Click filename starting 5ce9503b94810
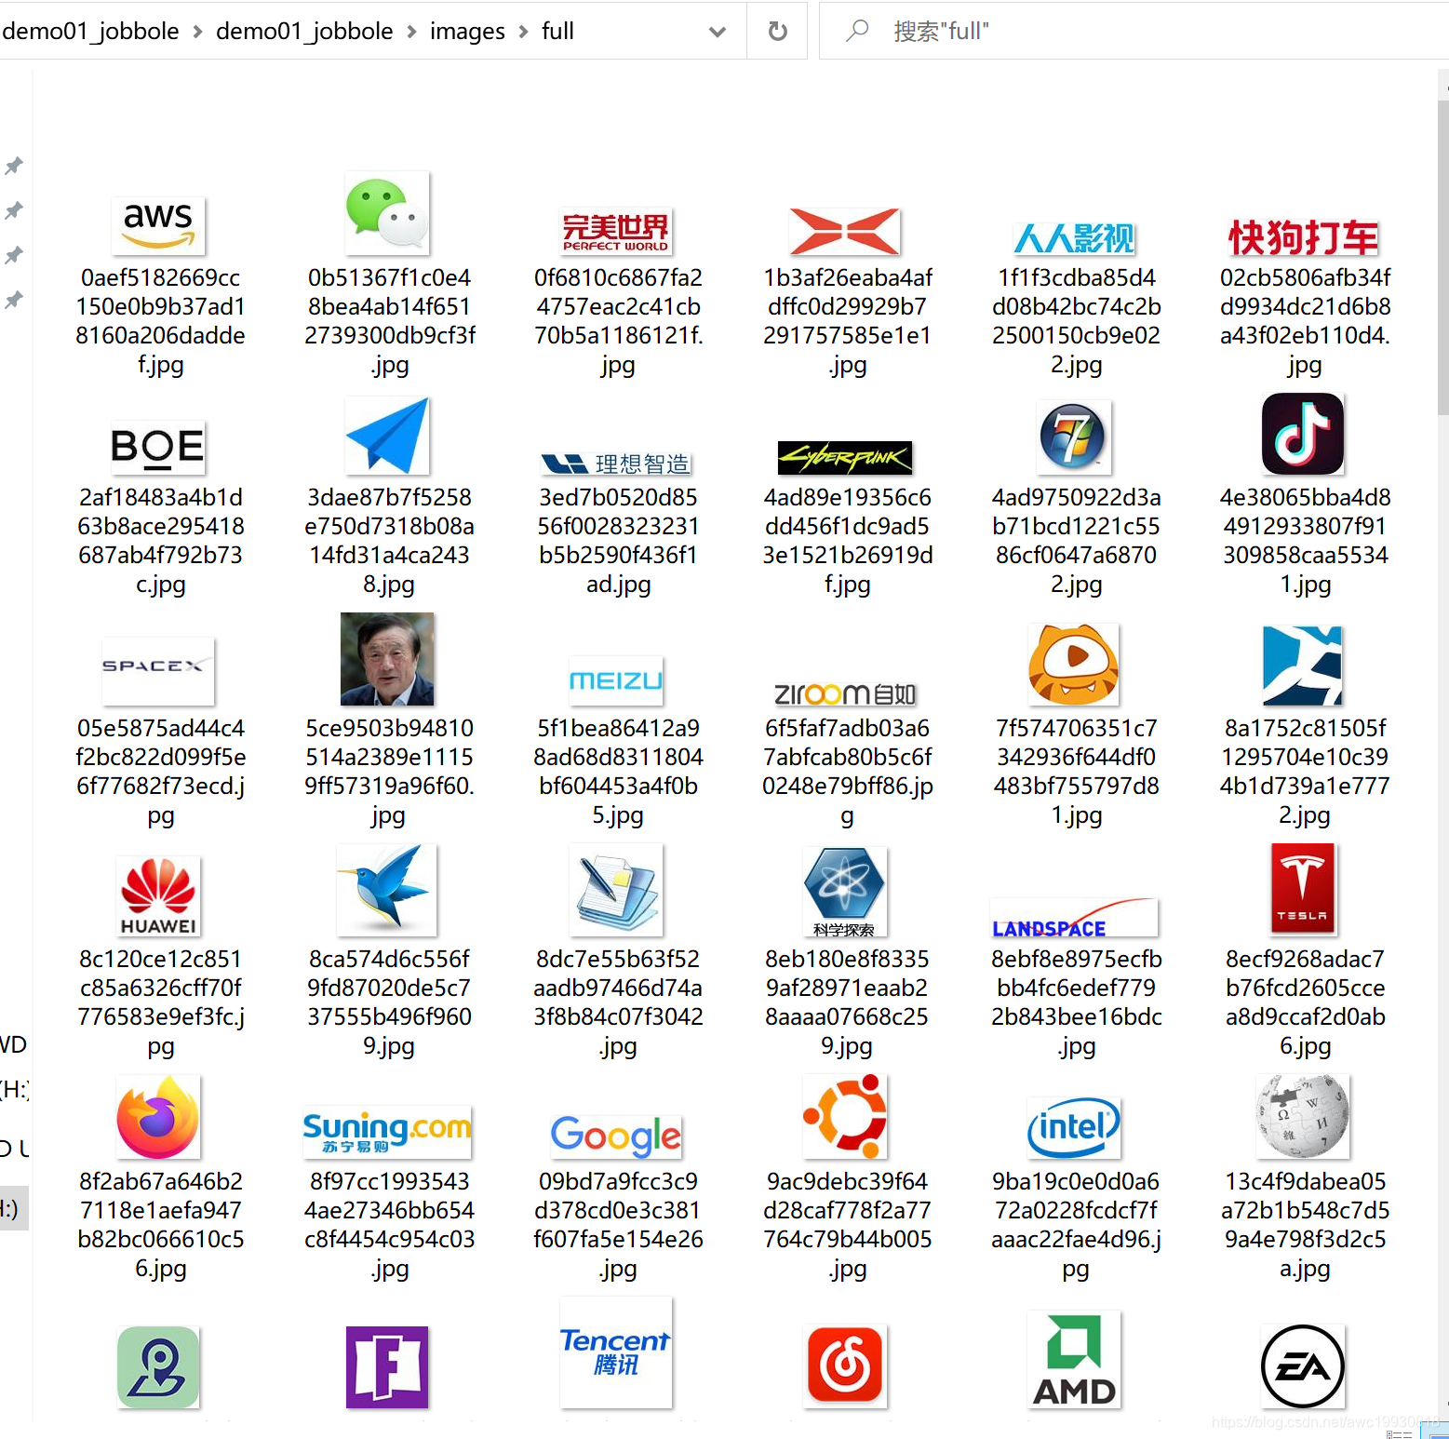This screenshot has width=1449, height=1439. pos(389,772)
